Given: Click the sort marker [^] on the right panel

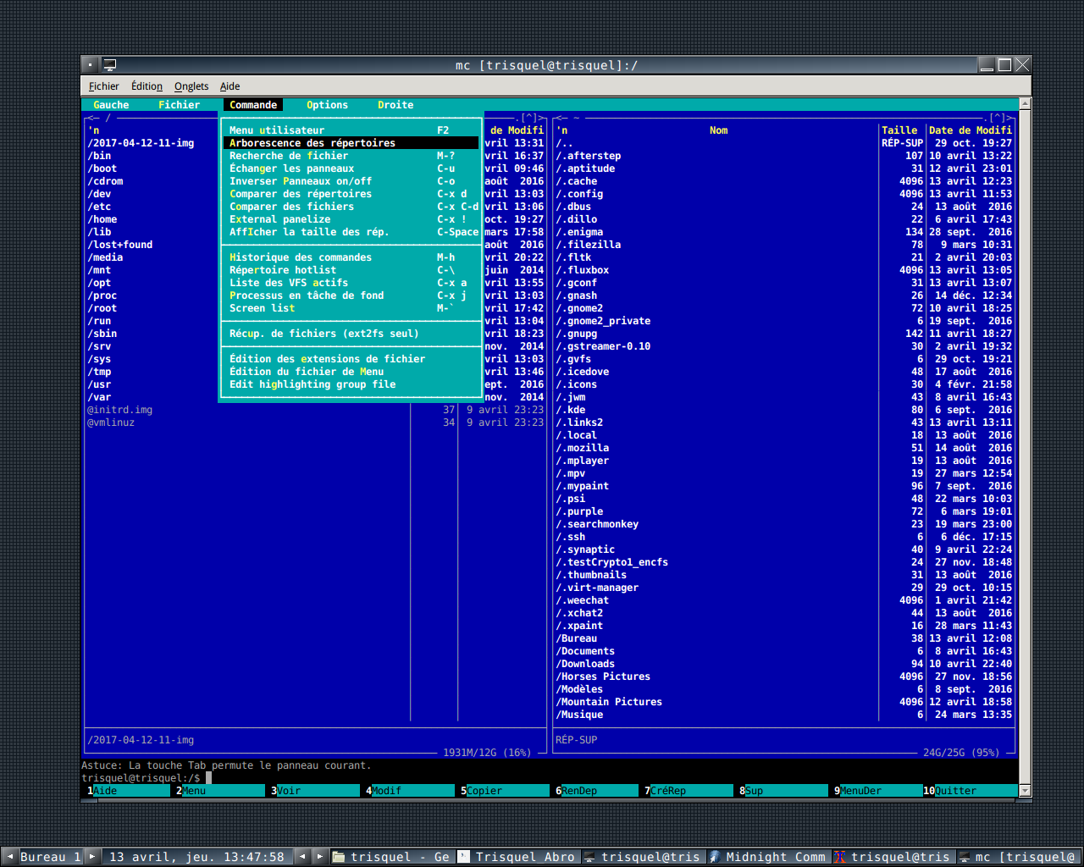Looking at the screenshot, I should [996, 118].
